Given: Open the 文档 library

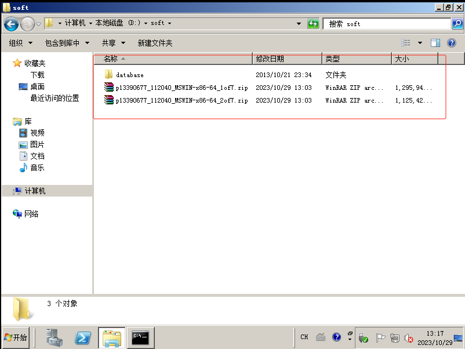Looking at the screenshot, I should coord(37,156).
